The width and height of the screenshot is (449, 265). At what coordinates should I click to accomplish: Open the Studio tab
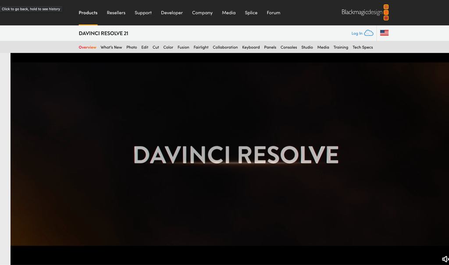click(x=307, y=47)
